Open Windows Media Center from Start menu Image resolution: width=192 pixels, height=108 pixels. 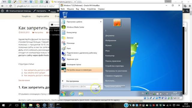pos(82,27)
